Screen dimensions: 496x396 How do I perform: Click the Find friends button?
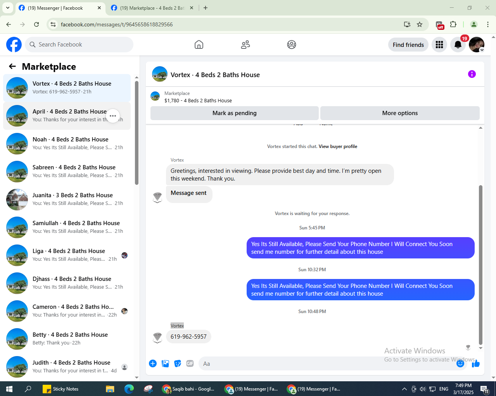tap(408, 45)
